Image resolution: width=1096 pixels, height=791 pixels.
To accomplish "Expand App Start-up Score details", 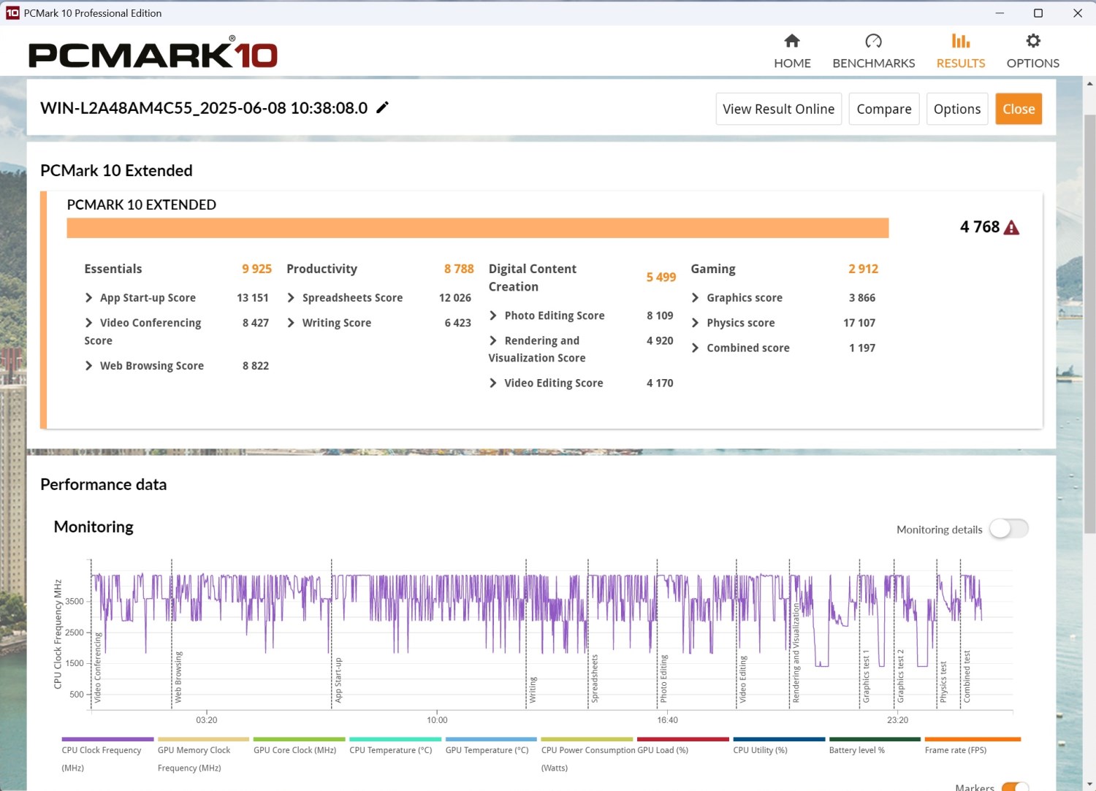I will [88, 298].
